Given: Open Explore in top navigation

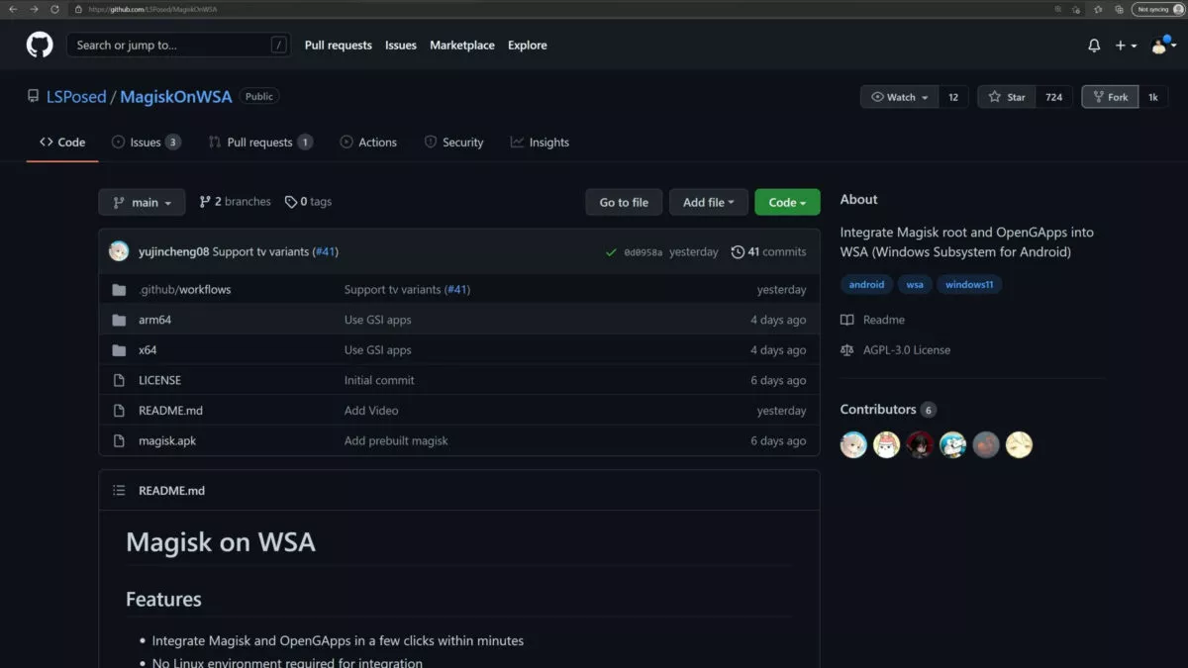Looking at the screenshot, I should pos(528,46).
